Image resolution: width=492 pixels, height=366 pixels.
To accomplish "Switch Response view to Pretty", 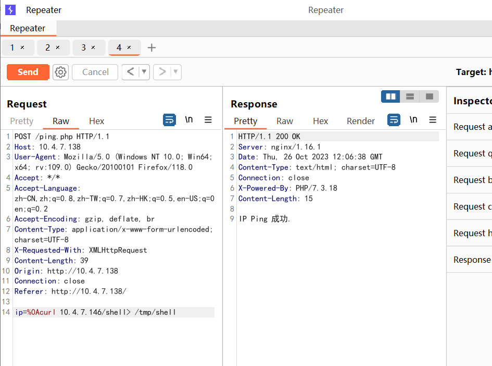I will (246, 121).
